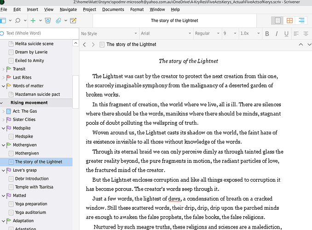Select Mazdaman suicide pact document
Image resolution: width=312 pixels, height=230 pixels.
[x=37, y=94]
